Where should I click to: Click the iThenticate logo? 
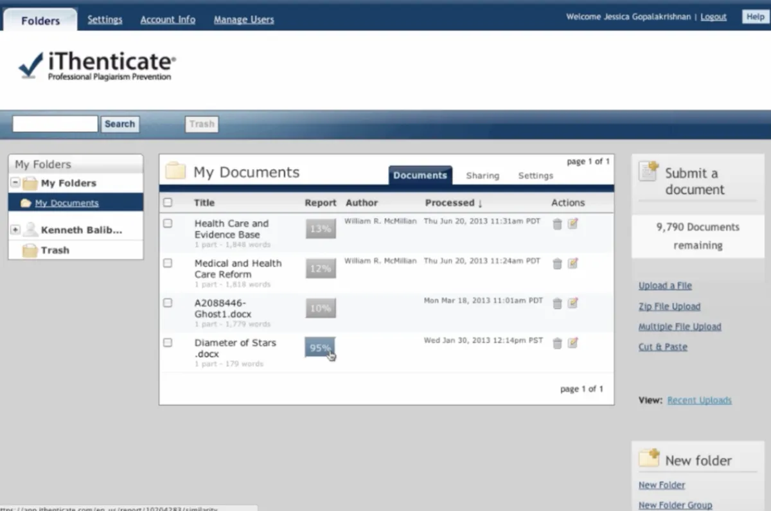(96, 65)
